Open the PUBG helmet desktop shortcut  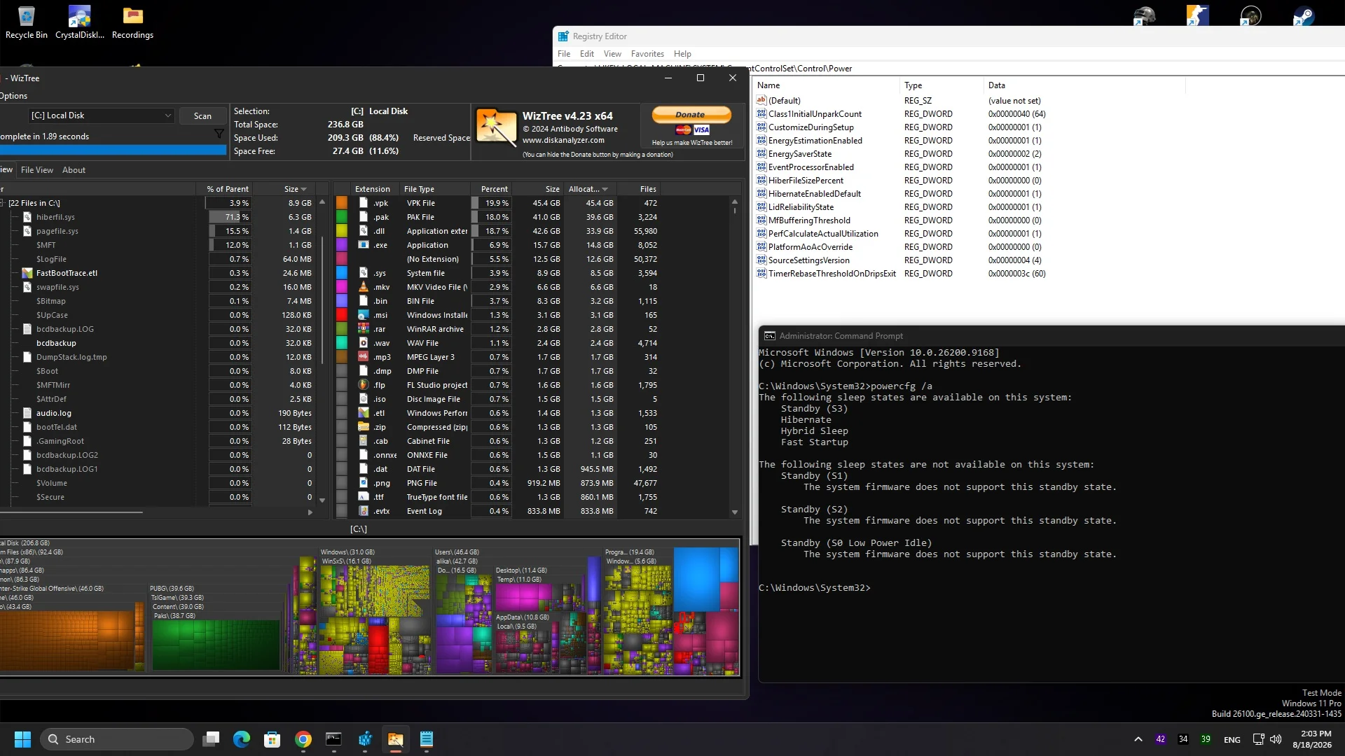(x=1144, y=15)
